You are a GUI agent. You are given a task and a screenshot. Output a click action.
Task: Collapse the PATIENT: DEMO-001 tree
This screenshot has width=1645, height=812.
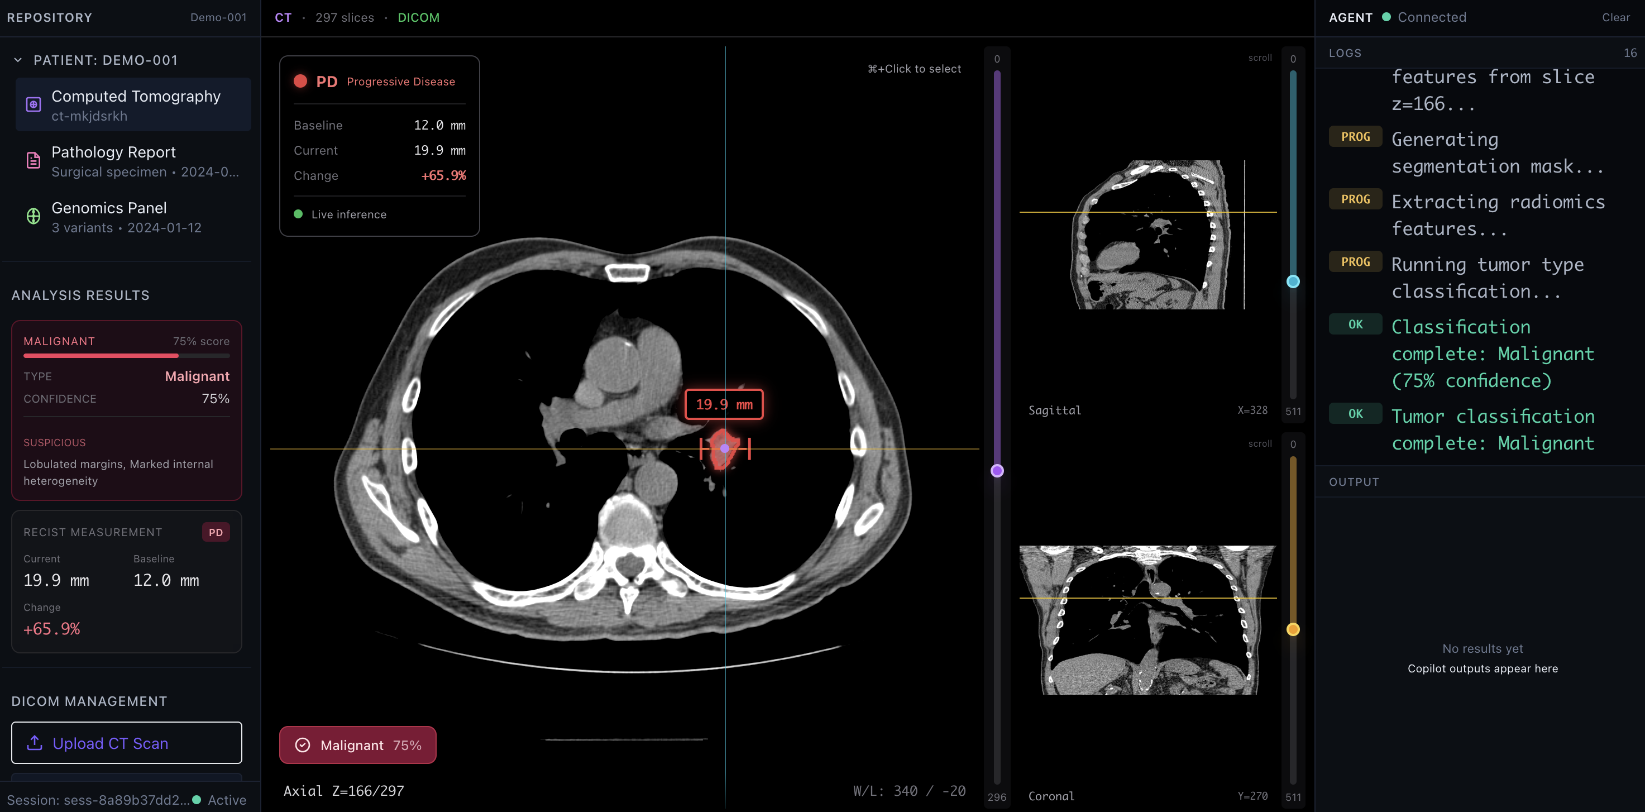click(x=18, y=60)
